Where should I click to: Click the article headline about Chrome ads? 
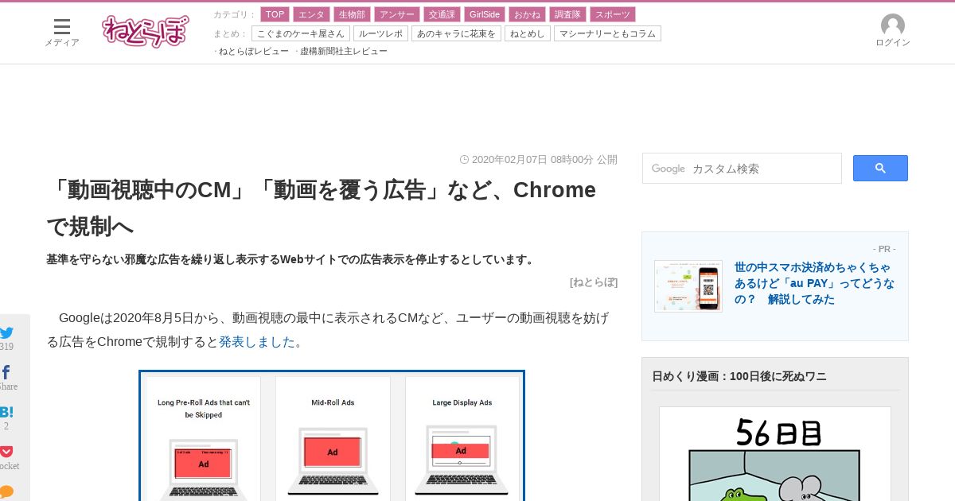322,208
